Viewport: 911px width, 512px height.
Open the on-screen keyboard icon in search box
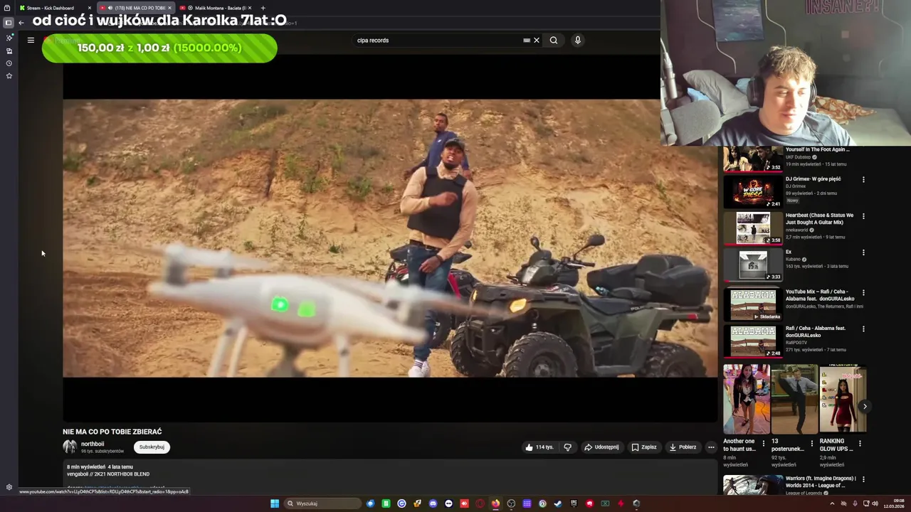[527, 41]
